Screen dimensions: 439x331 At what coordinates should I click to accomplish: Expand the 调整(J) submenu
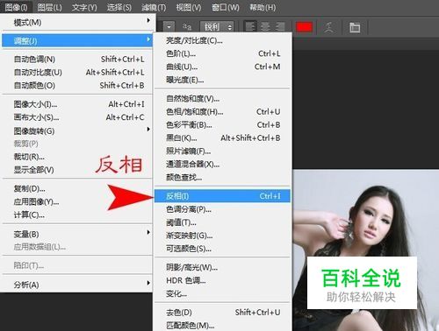coord(77,40)
